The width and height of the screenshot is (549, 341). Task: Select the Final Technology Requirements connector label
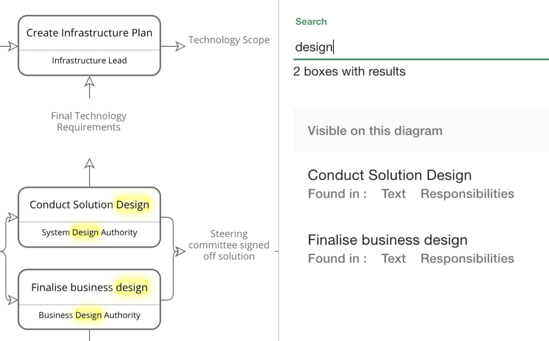coord(88,121)
